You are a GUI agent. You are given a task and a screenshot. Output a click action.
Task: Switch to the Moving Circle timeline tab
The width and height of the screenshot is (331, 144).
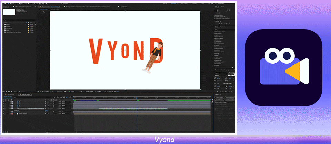click(11, 94)
